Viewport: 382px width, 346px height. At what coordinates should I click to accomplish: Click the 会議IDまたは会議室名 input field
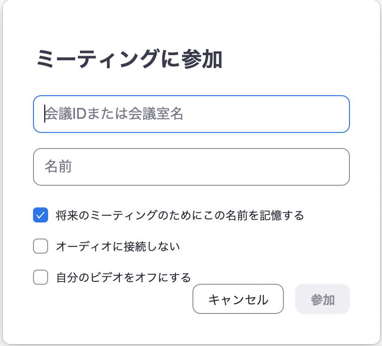pyautogui.click(x=191, y=114)
